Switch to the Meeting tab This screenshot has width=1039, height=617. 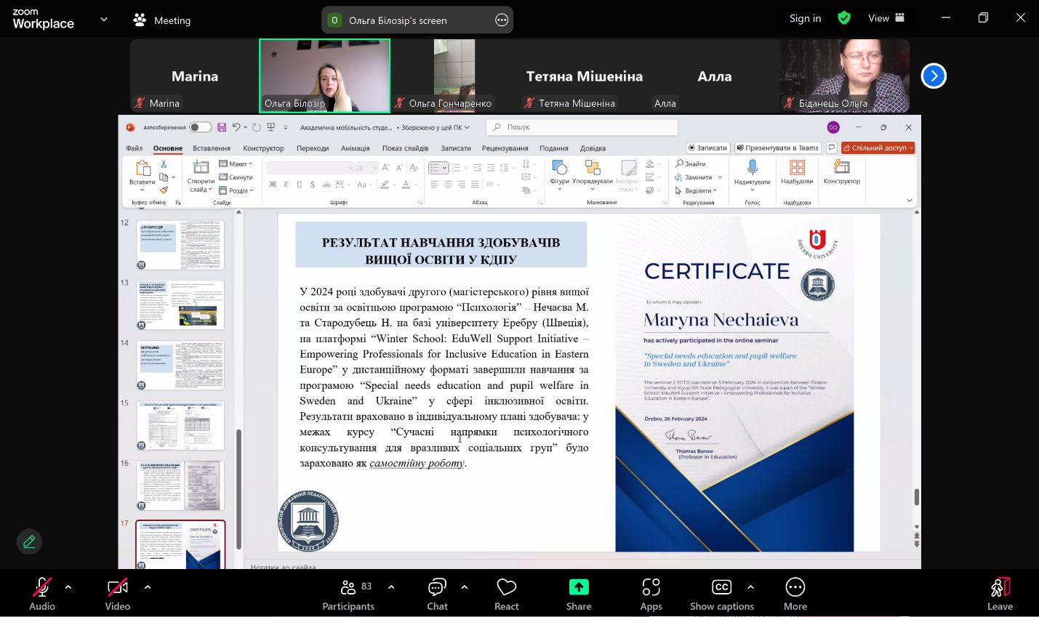(x=162, y=20)
